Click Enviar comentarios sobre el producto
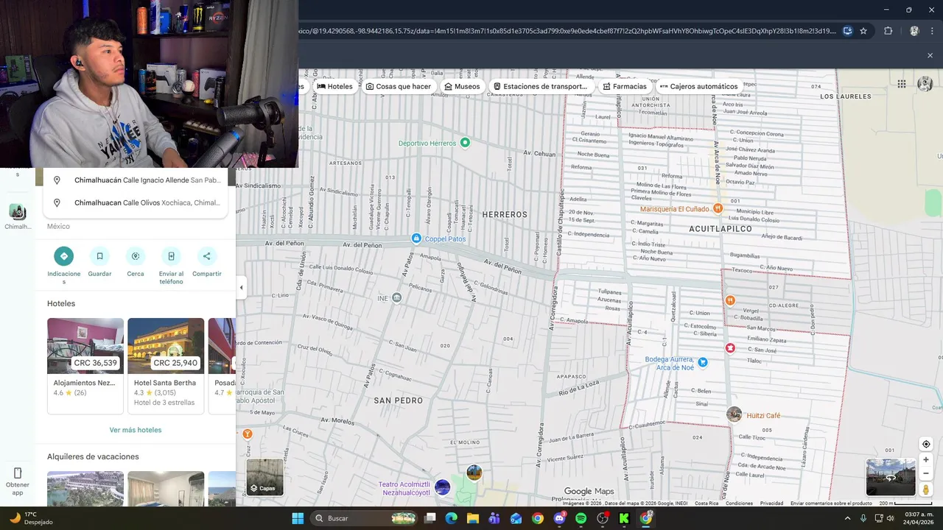 pyautogui.click(x=831, y=504)
